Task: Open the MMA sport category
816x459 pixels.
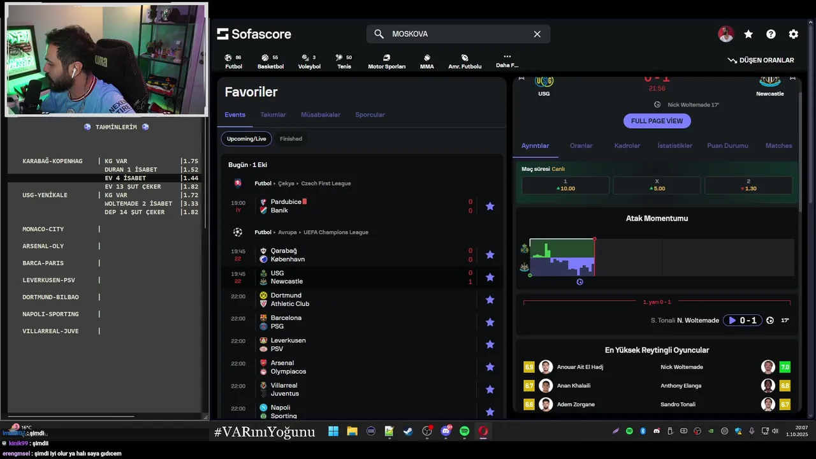Action: coord(426,62)
